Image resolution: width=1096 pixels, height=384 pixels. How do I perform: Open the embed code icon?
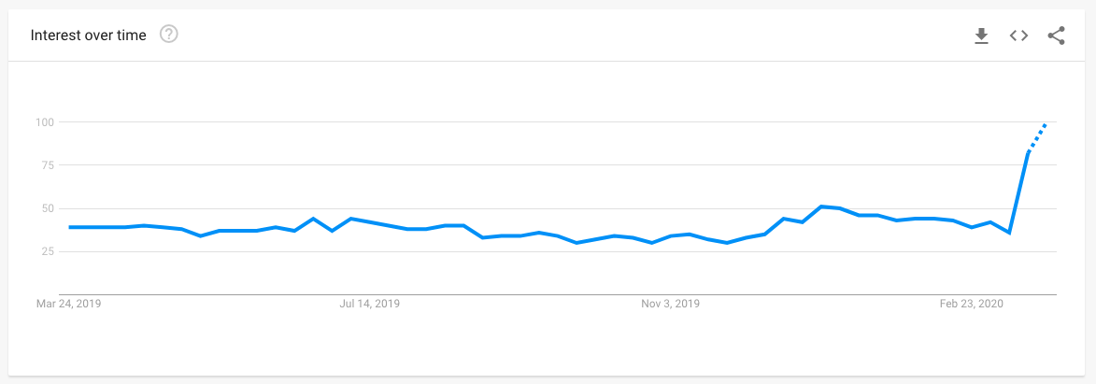click(1018, 36)
